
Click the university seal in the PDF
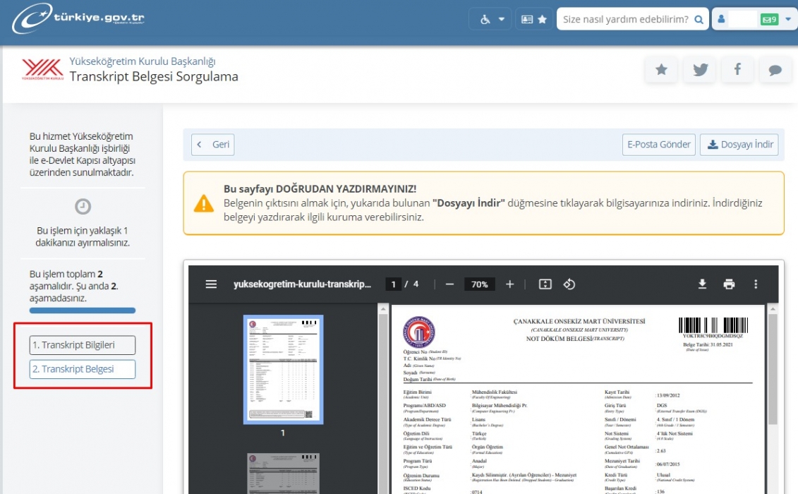coord(419,332)
